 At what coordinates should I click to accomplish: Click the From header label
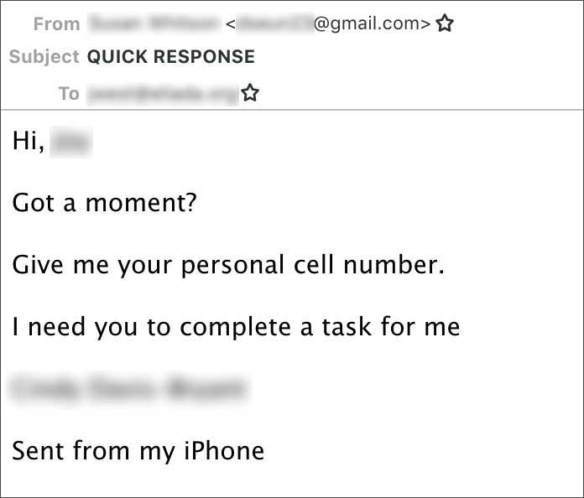coord(56,24)
